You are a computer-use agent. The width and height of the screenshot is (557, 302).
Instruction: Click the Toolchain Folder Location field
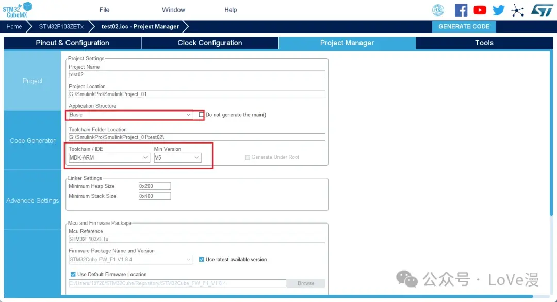[197, 137]
